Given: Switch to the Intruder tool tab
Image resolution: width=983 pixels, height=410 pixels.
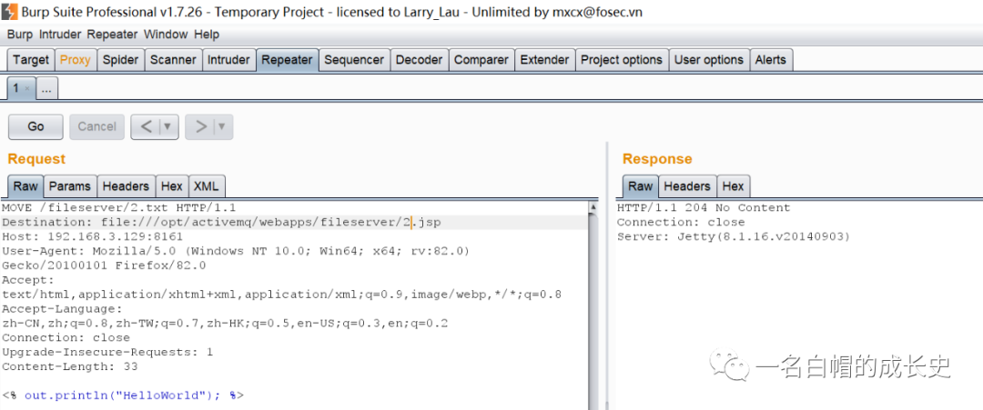Looking at the screenshot, I should point(228,60).
